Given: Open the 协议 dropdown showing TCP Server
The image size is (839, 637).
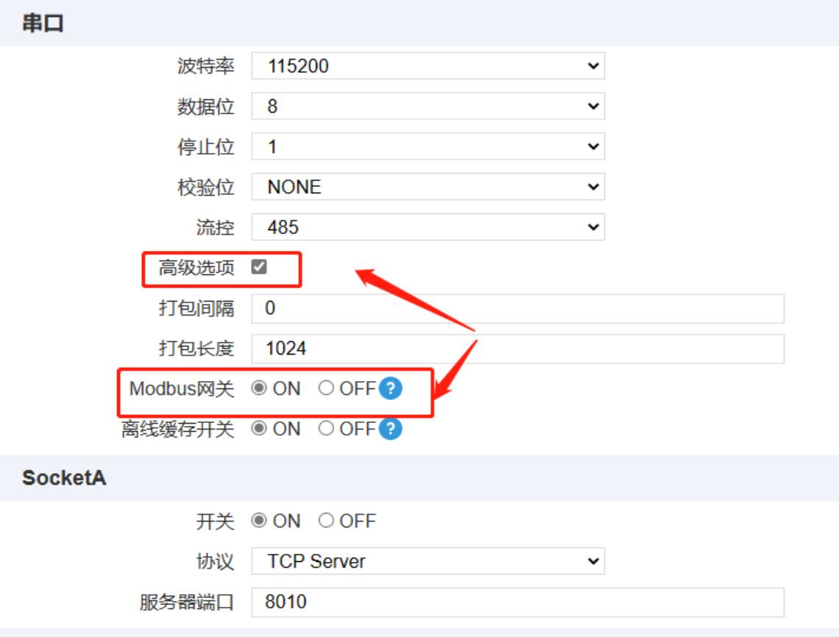Looking at the screenshot, I should [428, 562].
